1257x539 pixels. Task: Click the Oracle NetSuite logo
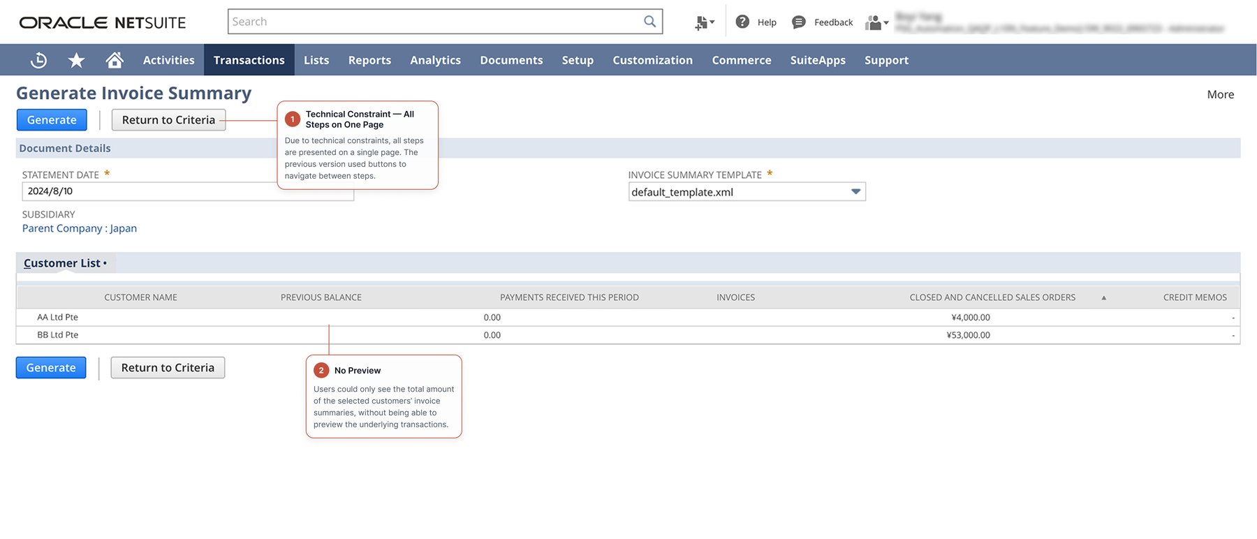pos(103,22)
